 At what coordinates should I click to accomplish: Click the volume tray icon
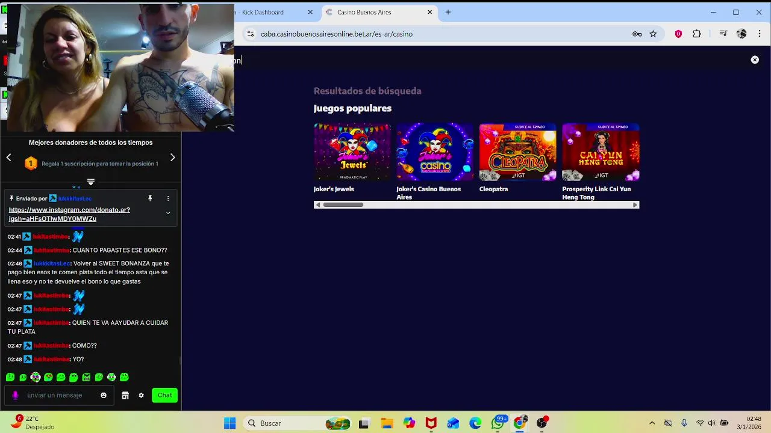712,423
